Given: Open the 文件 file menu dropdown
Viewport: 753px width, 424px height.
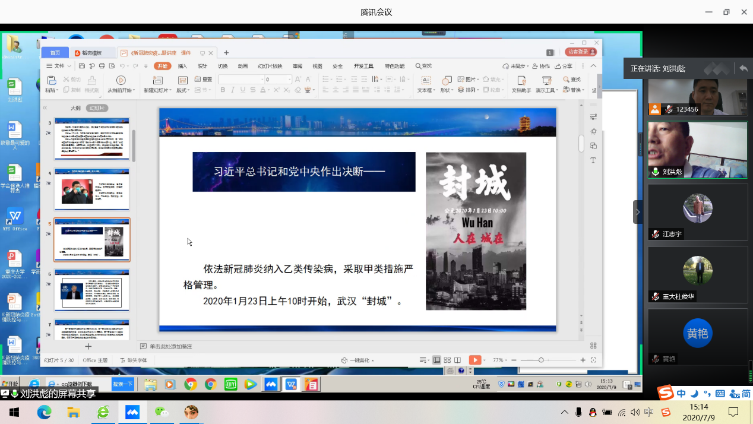Looking at the screenshot, I should click(59, 66).
